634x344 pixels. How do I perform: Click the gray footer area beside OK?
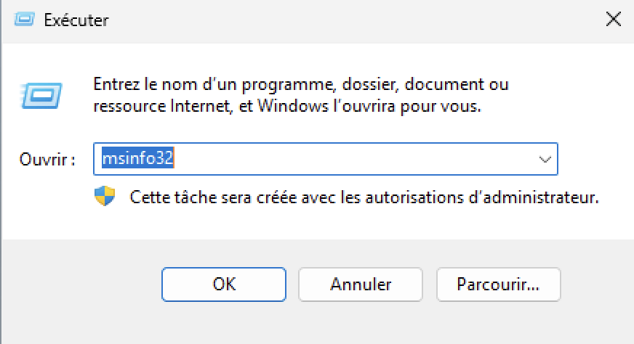coord(81,284)
